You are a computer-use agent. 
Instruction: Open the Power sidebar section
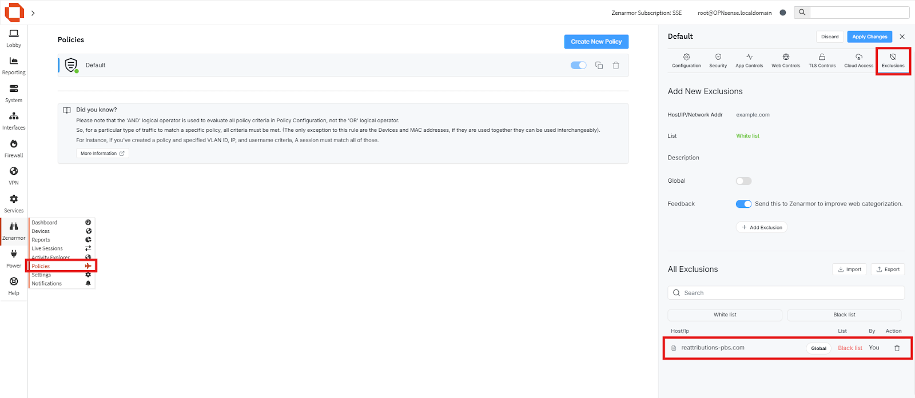pos(14,259)
